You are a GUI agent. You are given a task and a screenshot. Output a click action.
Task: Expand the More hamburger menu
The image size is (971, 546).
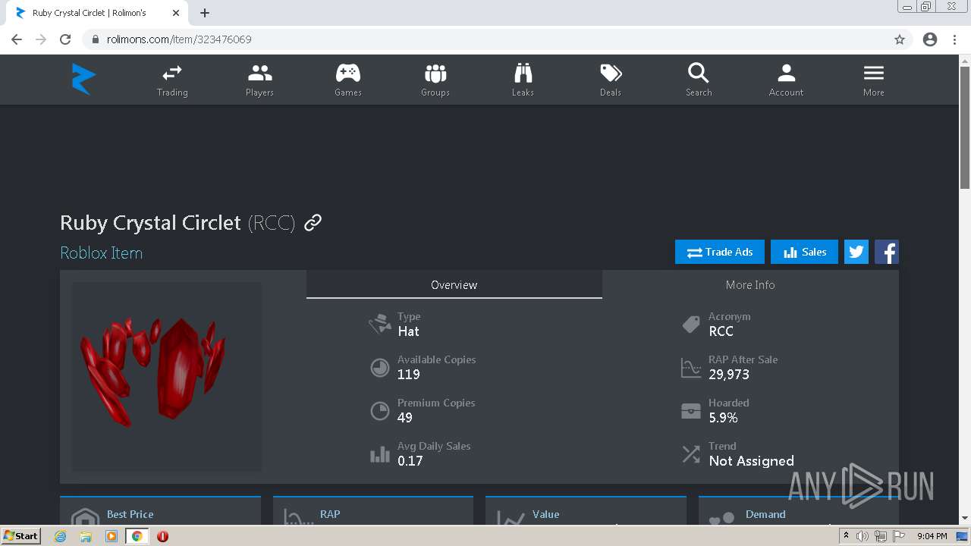pyautogui.click(x=874, y=80)
